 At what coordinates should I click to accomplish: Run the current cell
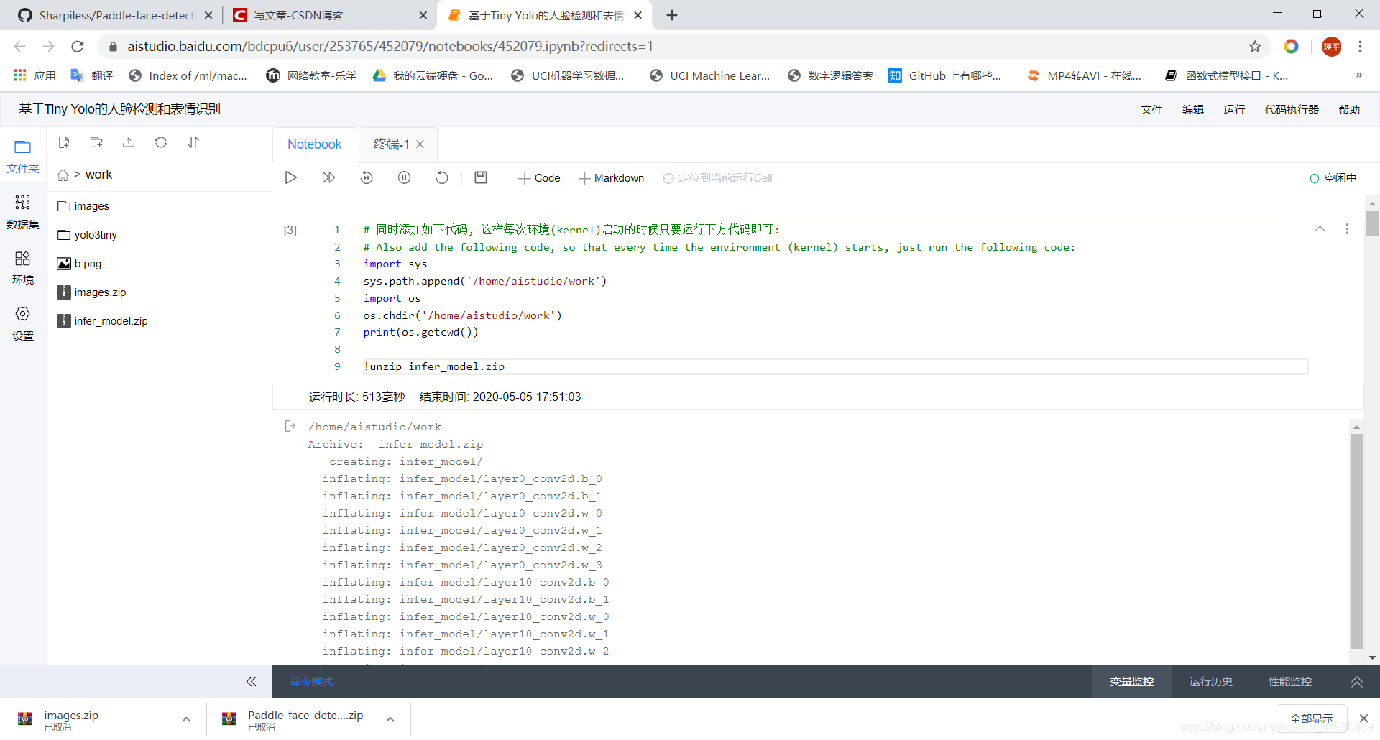coord(291,177)
